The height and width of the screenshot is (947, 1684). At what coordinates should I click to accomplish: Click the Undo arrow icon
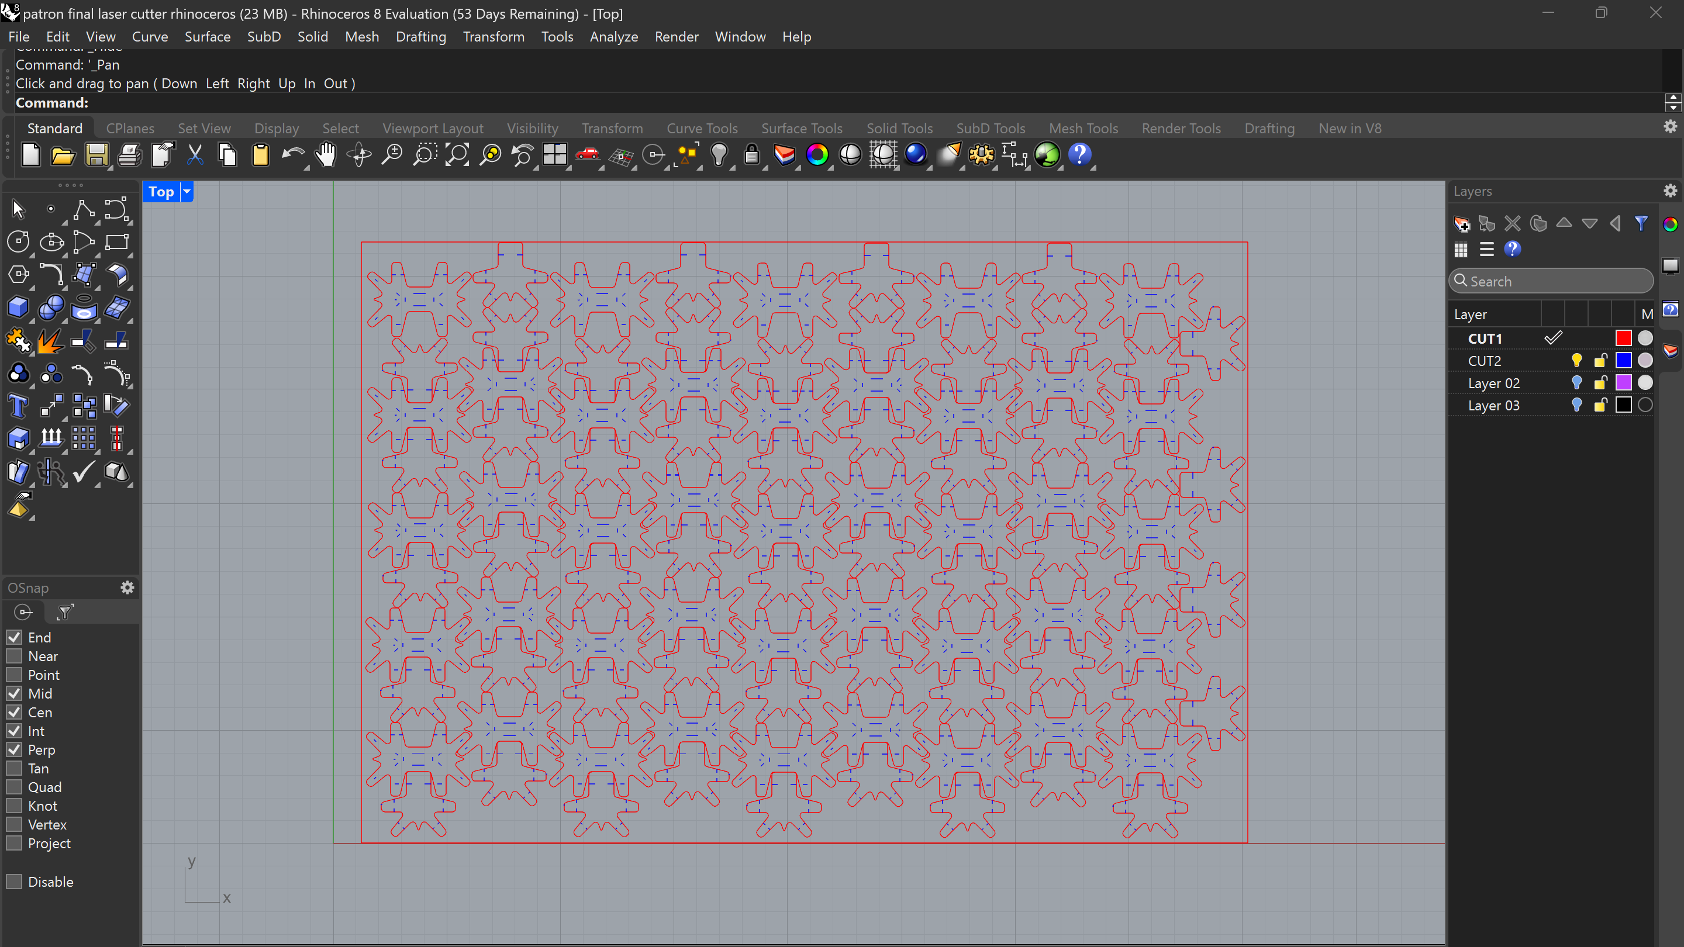[293, 155]
